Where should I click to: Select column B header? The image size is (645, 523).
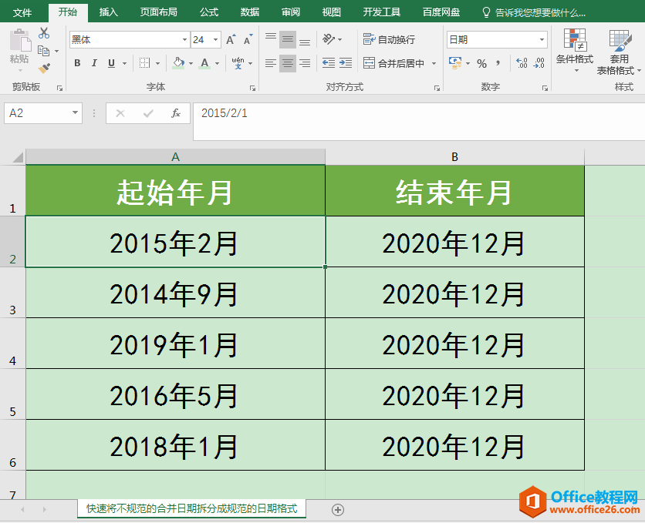(x=454, y=157)
